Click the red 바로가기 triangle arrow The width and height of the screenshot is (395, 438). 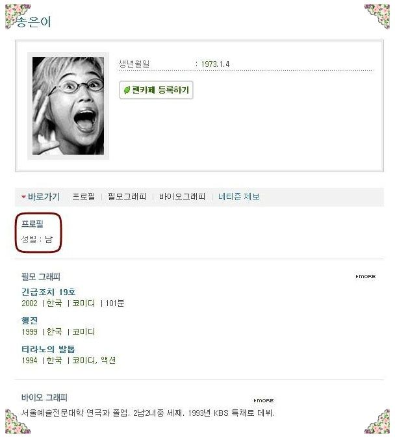coord(23,197)
